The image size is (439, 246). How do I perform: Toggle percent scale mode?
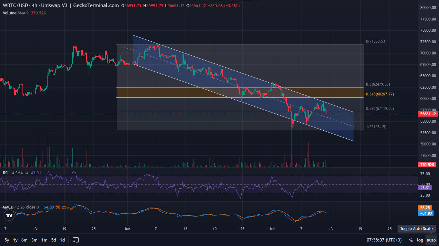[x=411, y=240]
